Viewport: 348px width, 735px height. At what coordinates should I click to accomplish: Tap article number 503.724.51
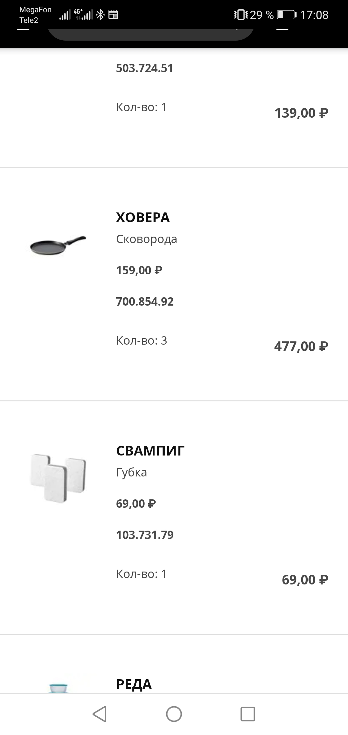pyautogui.click(x=144, y=68)
